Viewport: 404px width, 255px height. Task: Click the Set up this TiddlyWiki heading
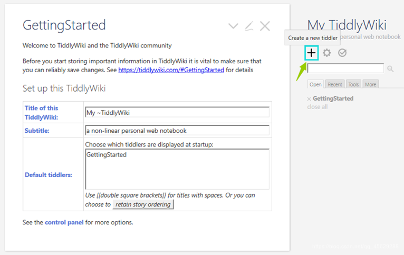pos(64,89)
